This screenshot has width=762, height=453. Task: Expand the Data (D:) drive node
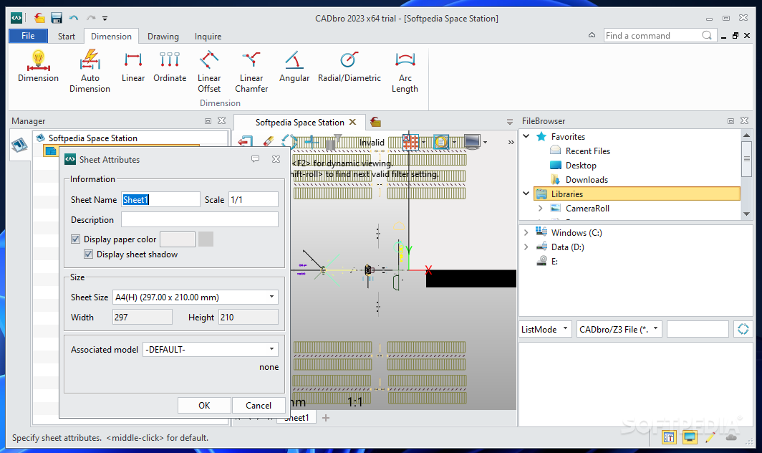coord(526,247)
